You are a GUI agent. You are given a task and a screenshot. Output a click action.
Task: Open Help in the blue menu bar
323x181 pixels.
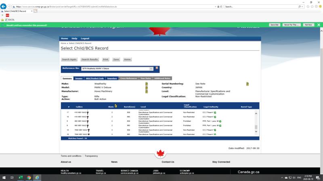pyautogui.click(x=74, y=39)
